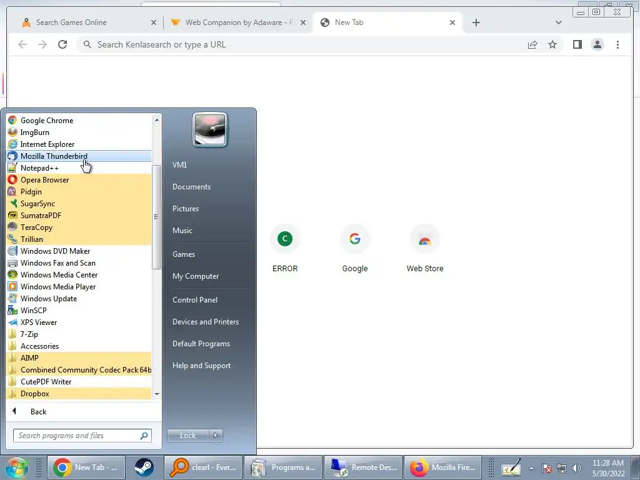Switch to the Web Companion by Adaware tab
The height and width of the screenshot is (480, 640).
[x=239, y=22]
